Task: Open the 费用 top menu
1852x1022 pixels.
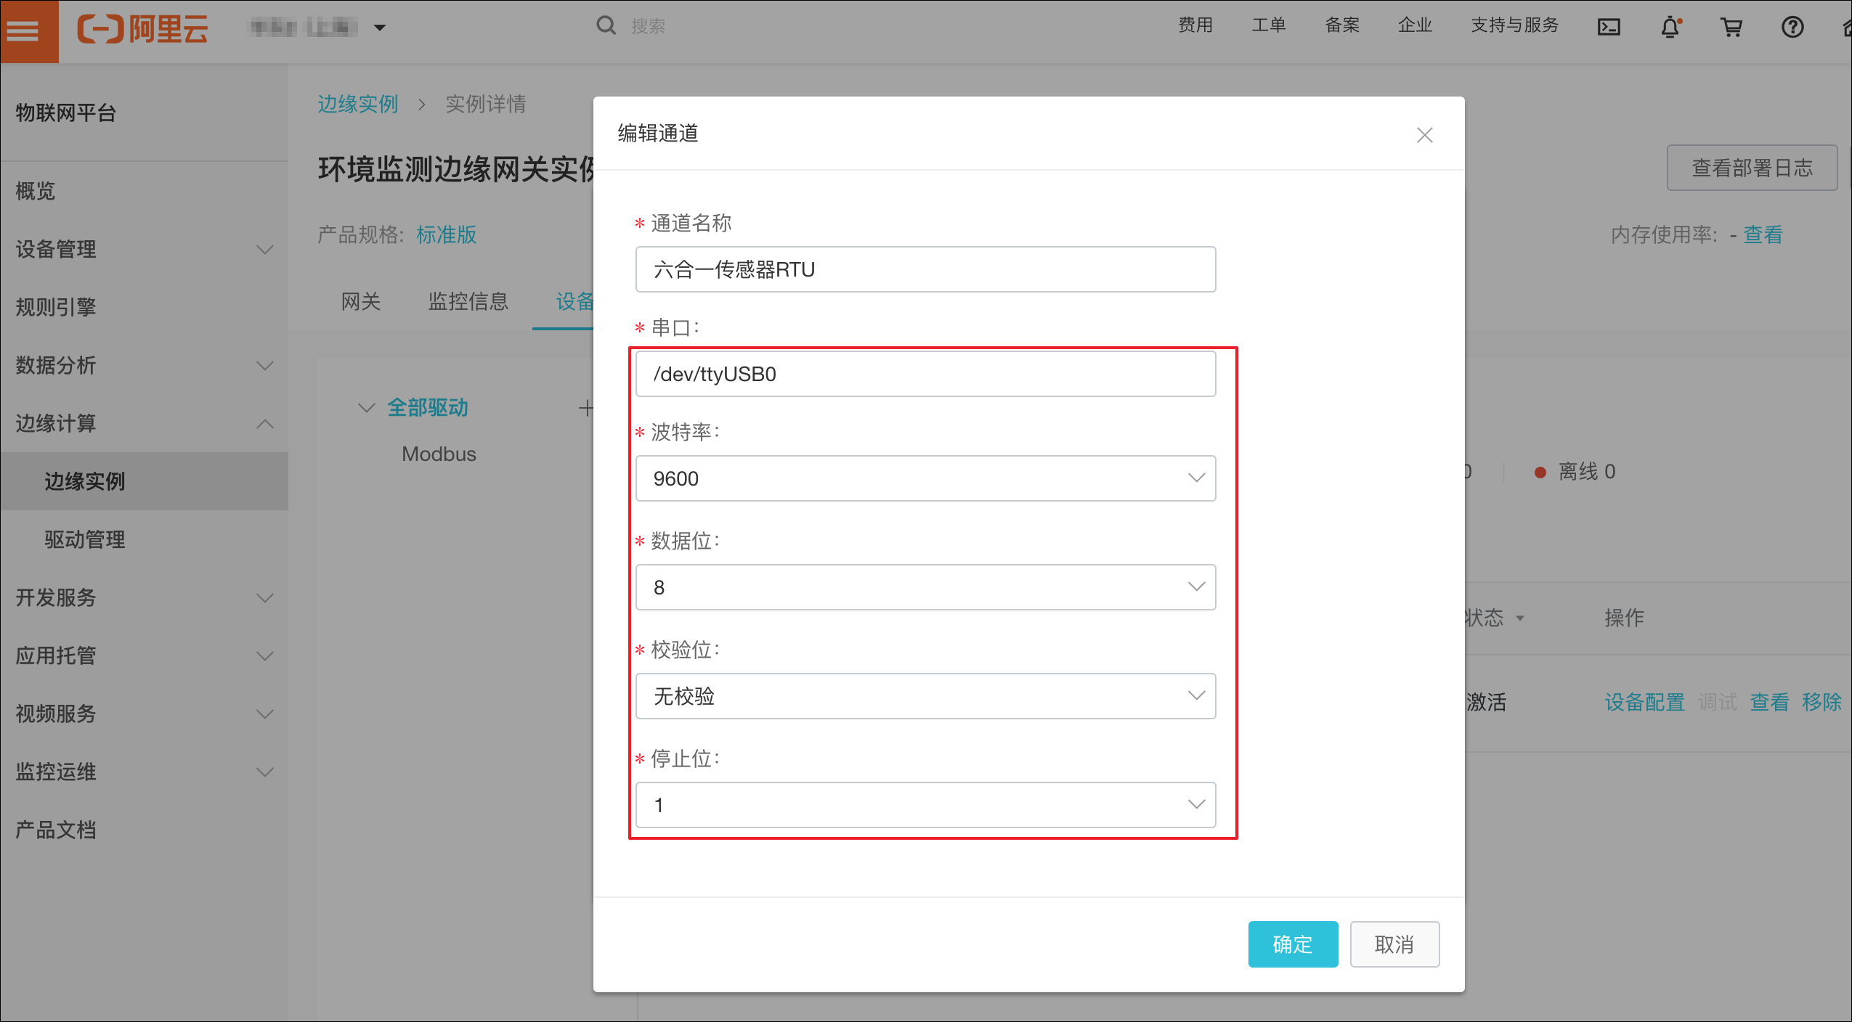Action: [x=1195, y=25]
